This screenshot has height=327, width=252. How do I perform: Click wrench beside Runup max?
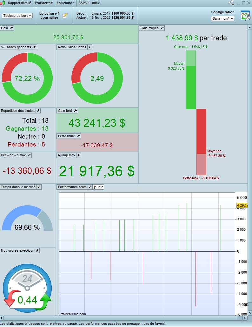click(79, 155)
